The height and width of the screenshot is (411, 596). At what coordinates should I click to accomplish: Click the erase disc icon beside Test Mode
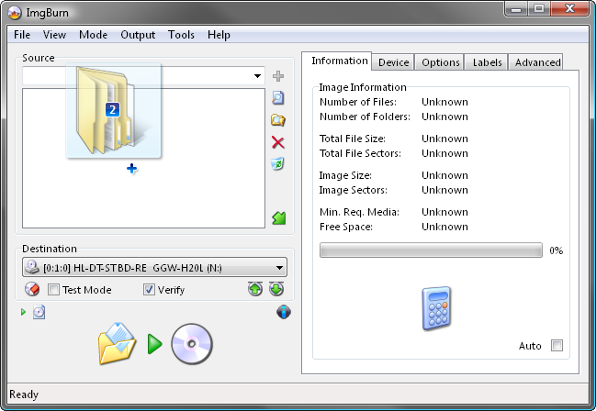coord(32,290)
